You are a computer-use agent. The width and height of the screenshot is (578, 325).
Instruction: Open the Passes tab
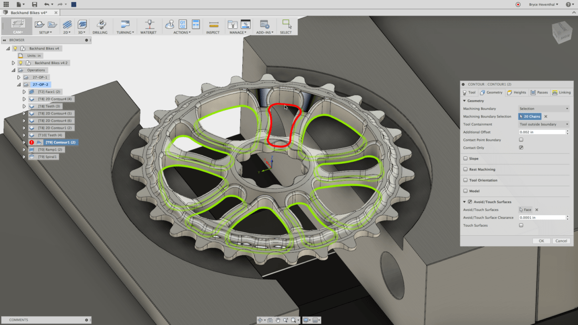[x=539, y=92]
